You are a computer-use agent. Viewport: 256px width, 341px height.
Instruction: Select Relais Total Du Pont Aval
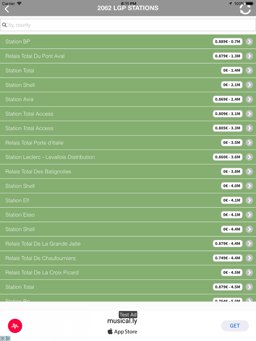click(128, 56)
